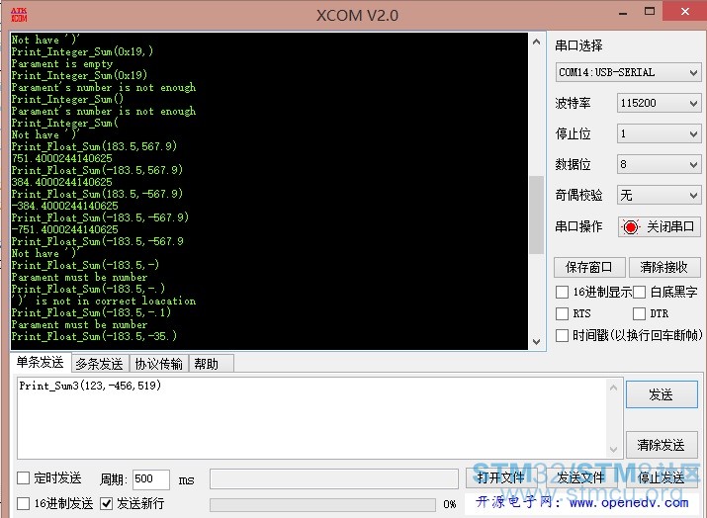Open the 帮助 help tab
Image resolution: width=707 pixels, height=518 pixels.
pos(212,364)
